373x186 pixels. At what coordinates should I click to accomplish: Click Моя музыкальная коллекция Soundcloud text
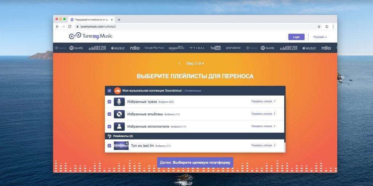pos(152,90)
